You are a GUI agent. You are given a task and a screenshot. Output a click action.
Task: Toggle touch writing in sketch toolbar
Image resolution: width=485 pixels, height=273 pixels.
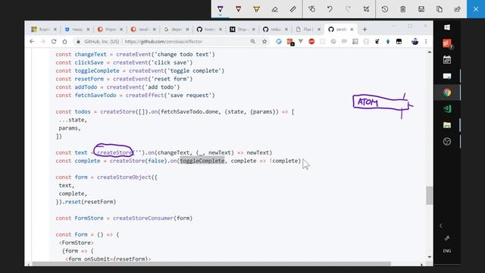point(311,9)
